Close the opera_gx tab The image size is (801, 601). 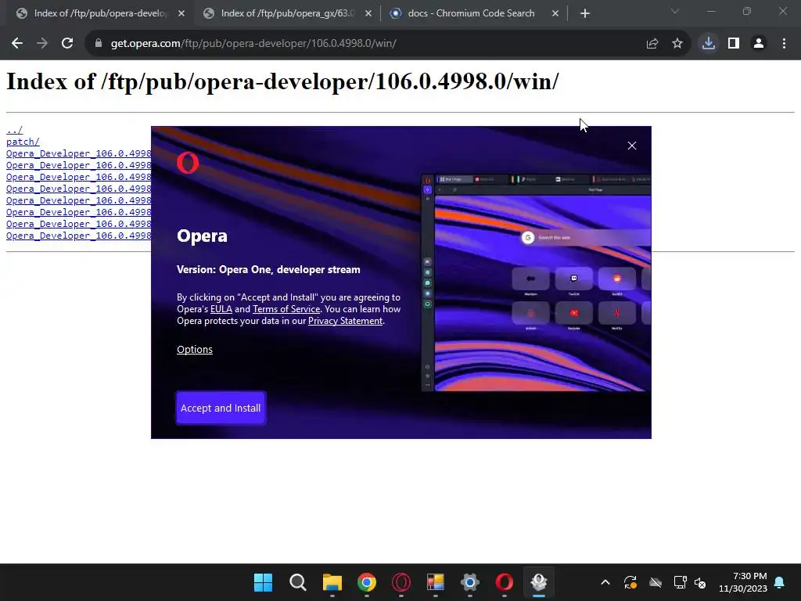(368, 14)
